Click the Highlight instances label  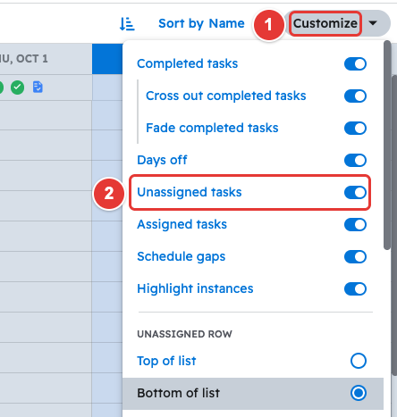[x=195, y=288]
